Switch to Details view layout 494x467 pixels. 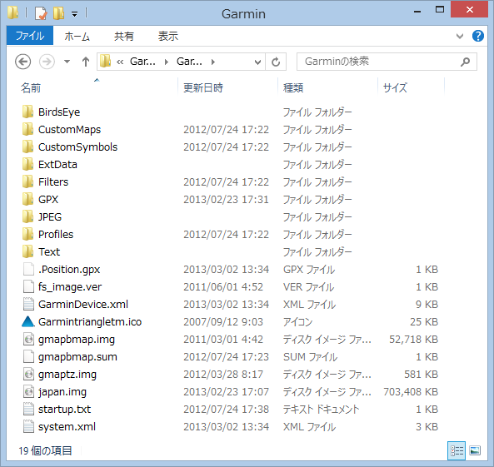pos(457,450)
